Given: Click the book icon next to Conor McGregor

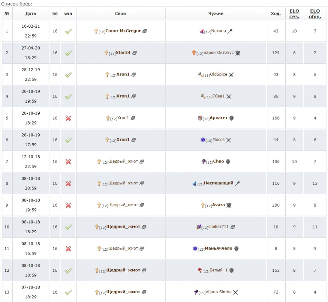Looking at the screenshot, I should 145,31.
